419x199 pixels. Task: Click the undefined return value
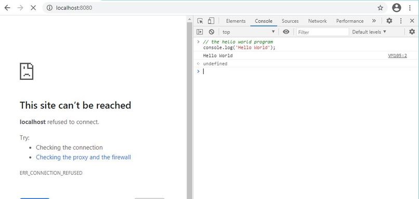tap(215, 64)
